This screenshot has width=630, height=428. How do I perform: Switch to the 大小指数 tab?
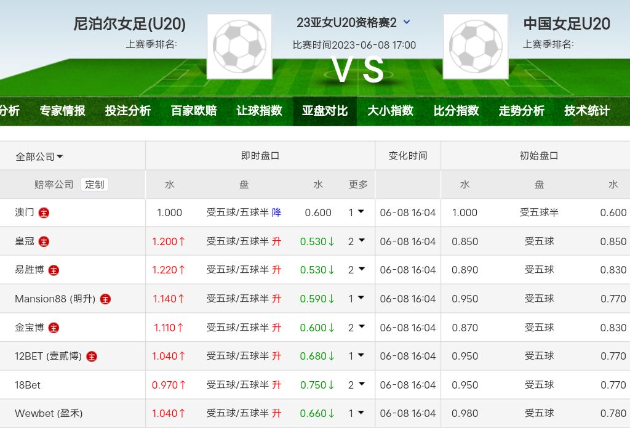(390, 111)
